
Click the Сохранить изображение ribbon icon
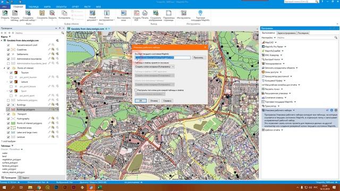(x=156, y=13)
